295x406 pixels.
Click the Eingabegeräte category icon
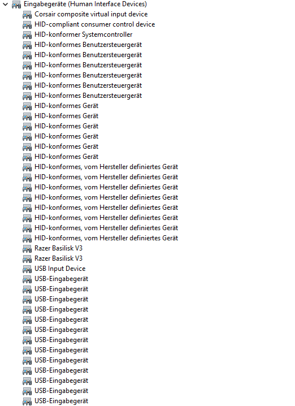(16, 5)
